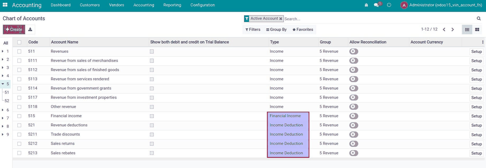
Task: Select row checkbox for account 511
Action: (x=19, y=51)
